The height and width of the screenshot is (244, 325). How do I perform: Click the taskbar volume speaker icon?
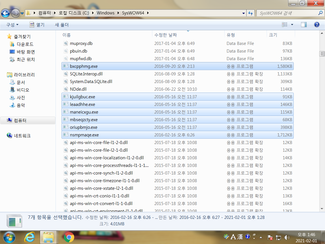pyautogui.click(x=287, y=237)
